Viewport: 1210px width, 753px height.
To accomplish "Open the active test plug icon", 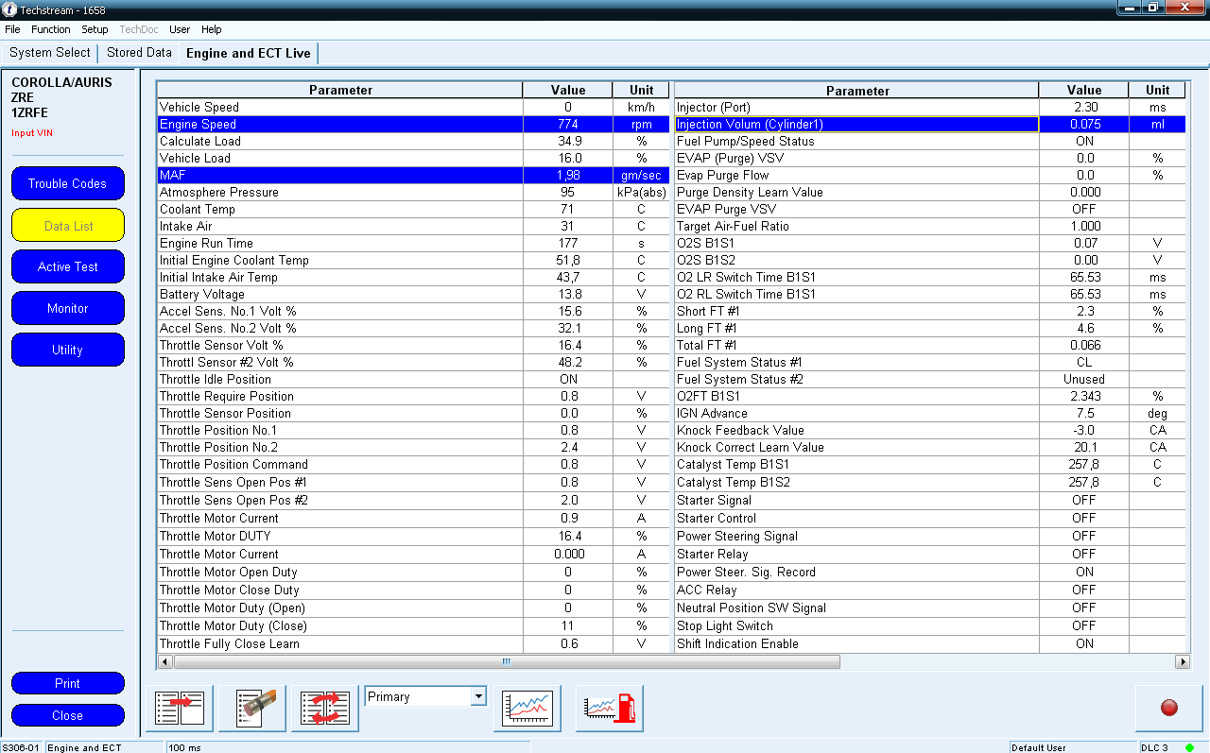I will [x=252, y=708].
